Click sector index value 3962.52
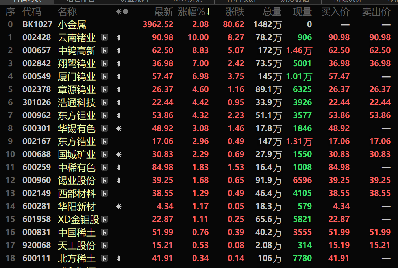Image resolution: width=398 pixels, height=268 pixels. click(158, 25)
